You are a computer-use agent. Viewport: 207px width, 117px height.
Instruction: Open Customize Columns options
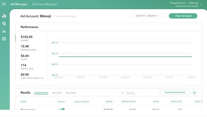click(175, 92)
